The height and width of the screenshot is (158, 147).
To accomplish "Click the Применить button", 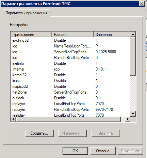I will pos(130,151).
